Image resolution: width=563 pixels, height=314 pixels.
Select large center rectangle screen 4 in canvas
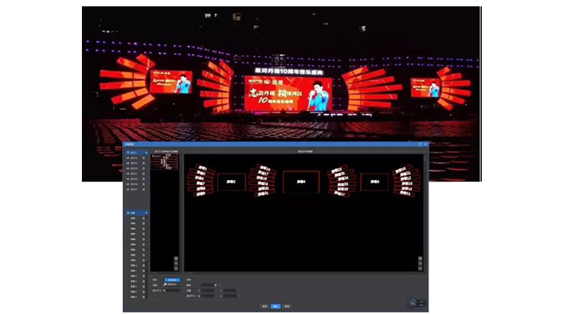pos(302,182)
